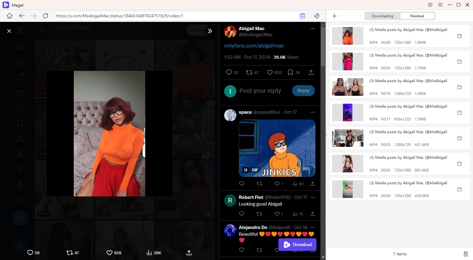Image resolution: width=473 pixels, height=260 pixels.
Task: Open folder for the 1.0MB video
Action: point(460,87)
